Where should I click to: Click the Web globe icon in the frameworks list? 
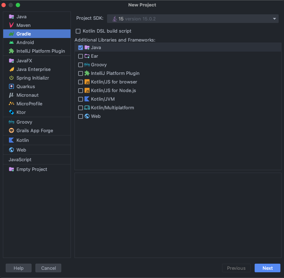click(87, 116)
